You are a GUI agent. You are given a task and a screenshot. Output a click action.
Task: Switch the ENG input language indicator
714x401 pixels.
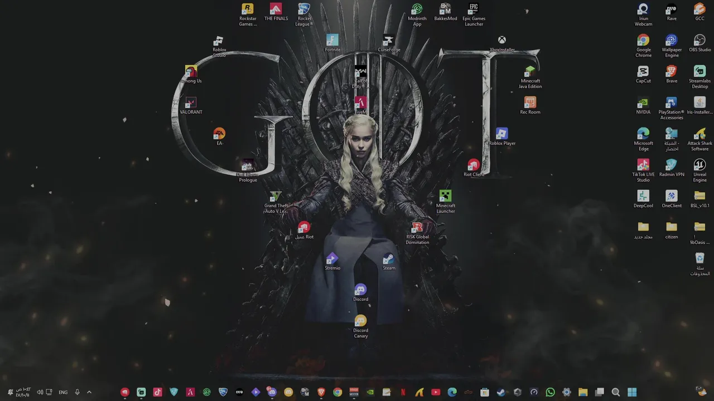click(63, 392)
